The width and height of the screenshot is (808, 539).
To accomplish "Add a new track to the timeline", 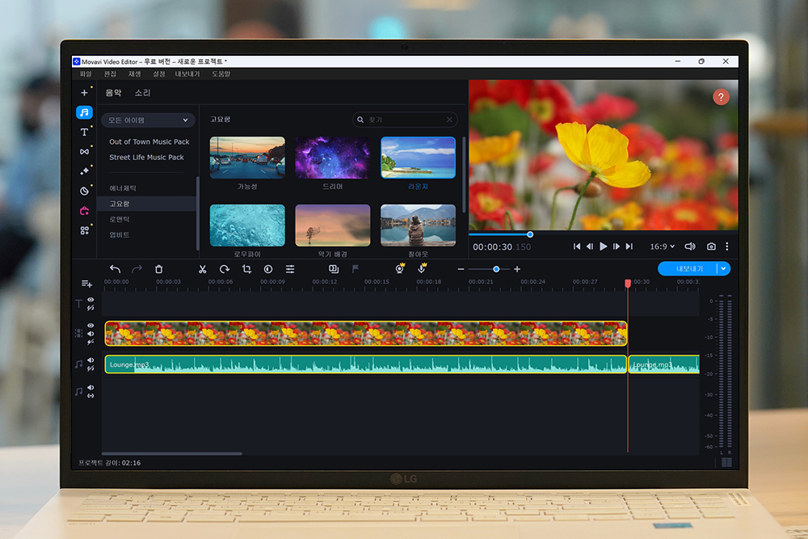I will click(86, 284).
